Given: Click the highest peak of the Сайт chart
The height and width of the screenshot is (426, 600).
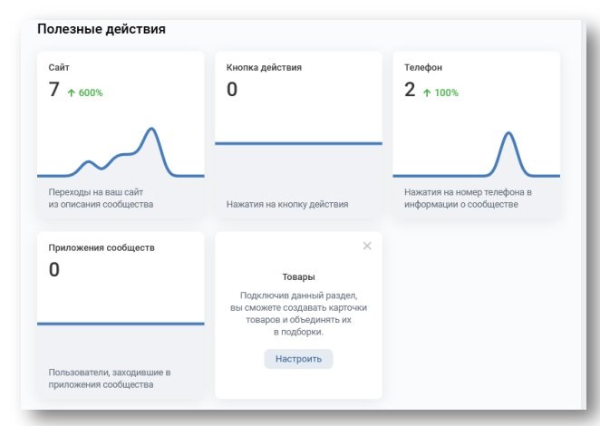Looking at the screenshot, I should [152, 130].
